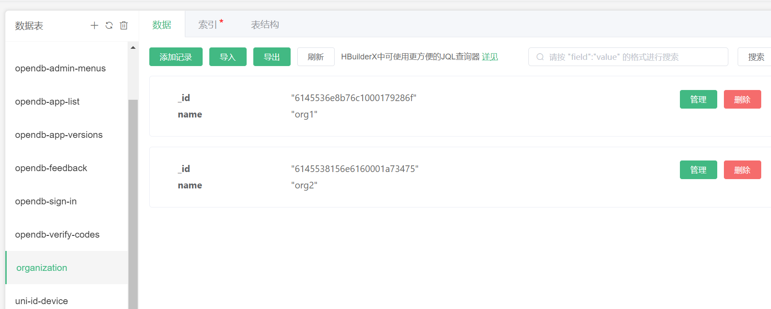Screen dimensions: 771x309
Task: Select the 数据 tab
Action: point(162,25)
